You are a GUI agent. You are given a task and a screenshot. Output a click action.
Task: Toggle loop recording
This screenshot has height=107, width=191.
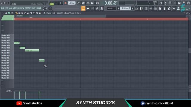coord(97,3)
